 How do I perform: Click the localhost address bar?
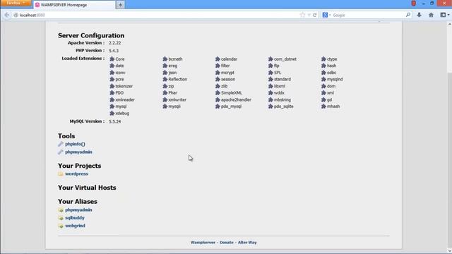(x=155, y=15)
